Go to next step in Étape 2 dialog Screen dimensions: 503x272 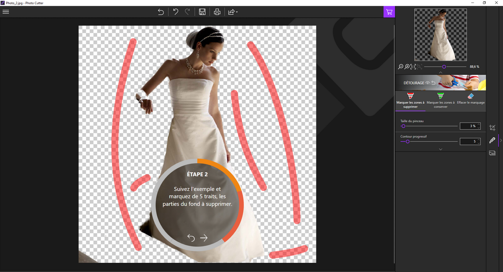coord(204,238)
